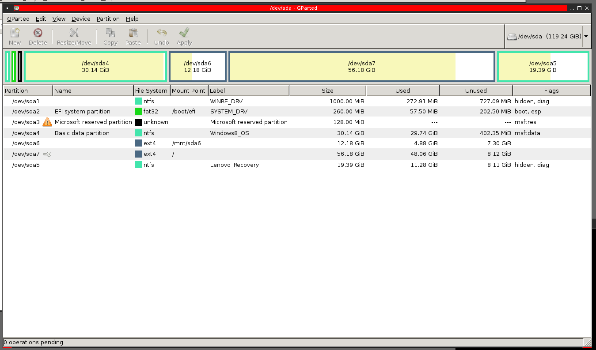The width and height of the screenshot is (596, 350).
Task: Sort by Name column header
Action: point(93,90)
